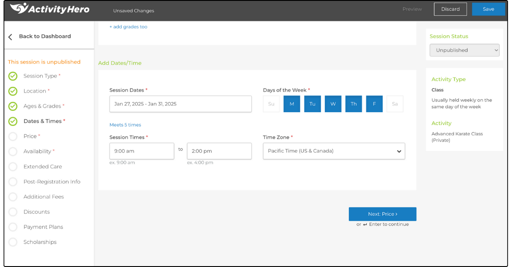Click the green checkmark next to Dates & Times
This screenshot has width=512, height=267.
point(13,121)
